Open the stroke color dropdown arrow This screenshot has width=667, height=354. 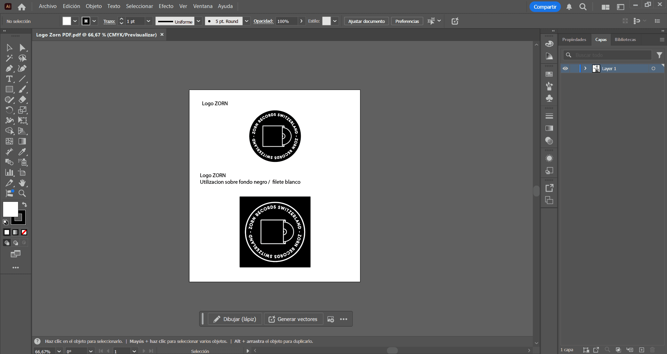[x=94, y=21]
